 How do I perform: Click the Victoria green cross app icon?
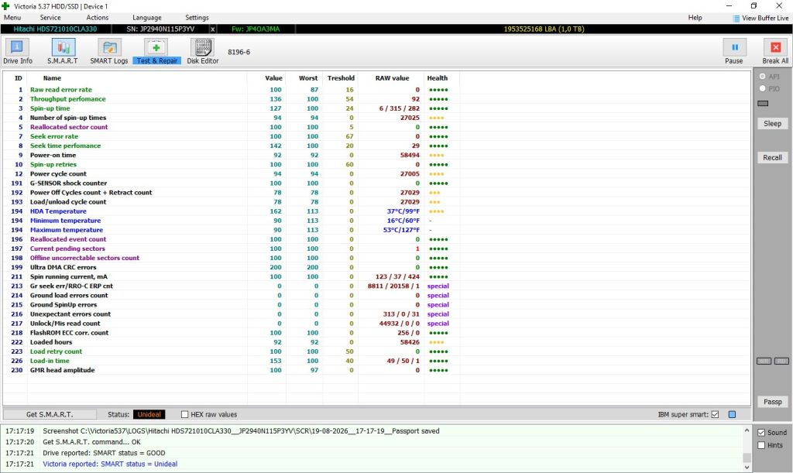(5, 6)
